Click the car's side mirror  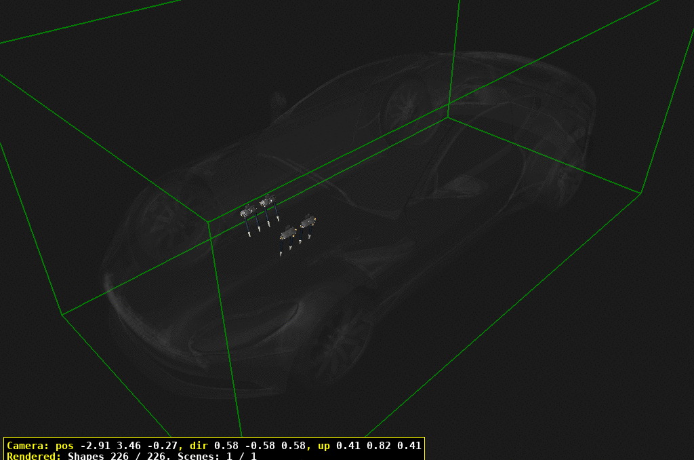(278, 101)
